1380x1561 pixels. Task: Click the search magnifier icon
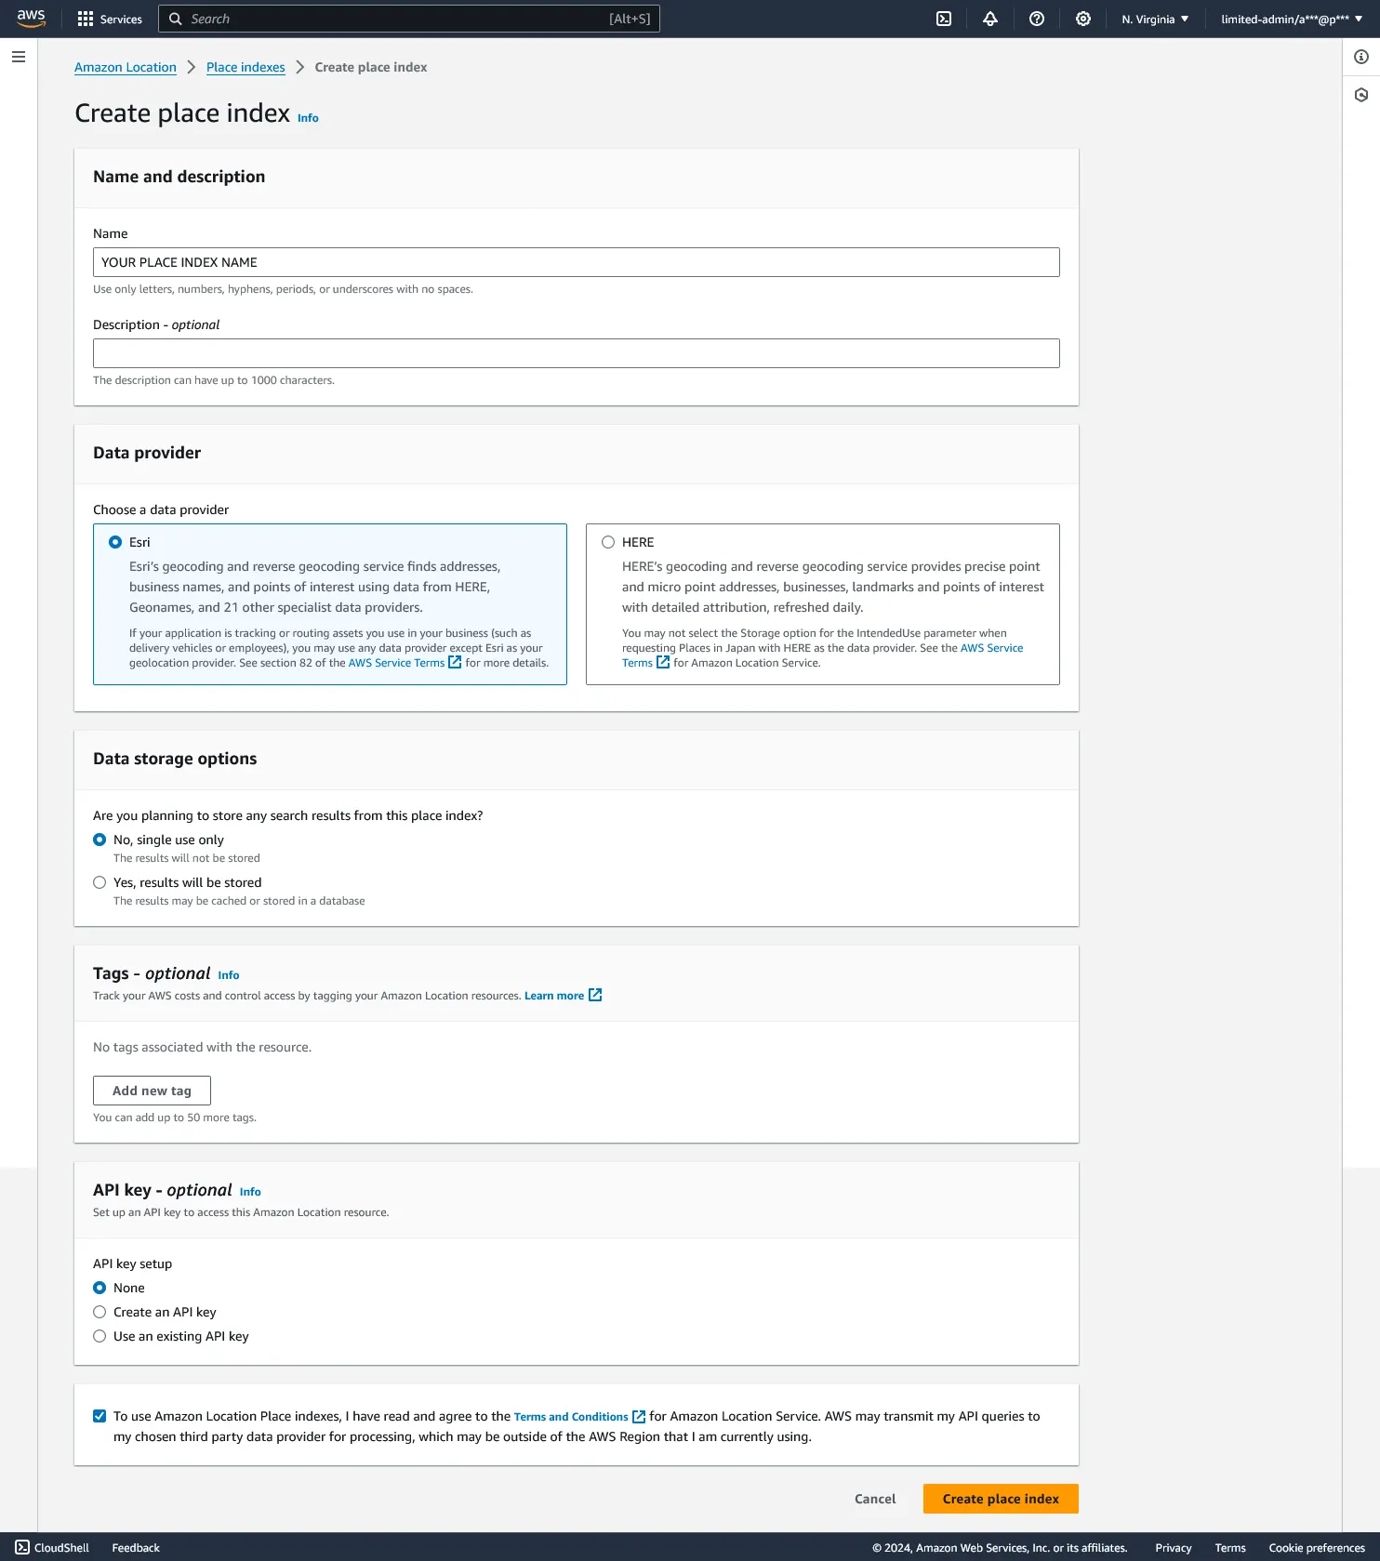pyautogui.click(x=175, y=19)
